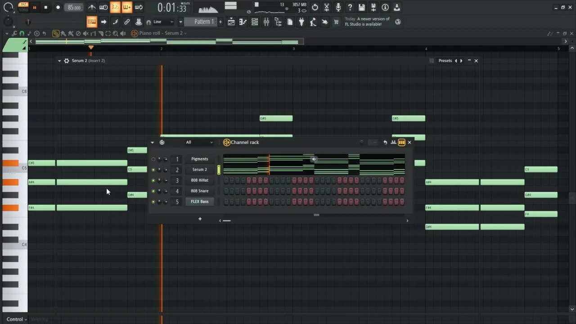The width and height of the screenshot is (576, 324).
Task: Click next preset arrow in Serum 2 window
Action: (461, 61)
